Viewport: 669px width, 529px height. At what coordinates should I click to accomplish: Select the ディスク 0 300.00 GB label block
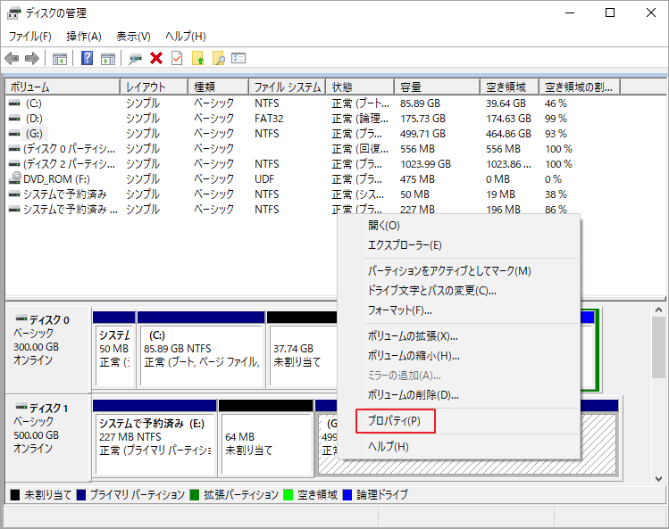pos(48,350)
